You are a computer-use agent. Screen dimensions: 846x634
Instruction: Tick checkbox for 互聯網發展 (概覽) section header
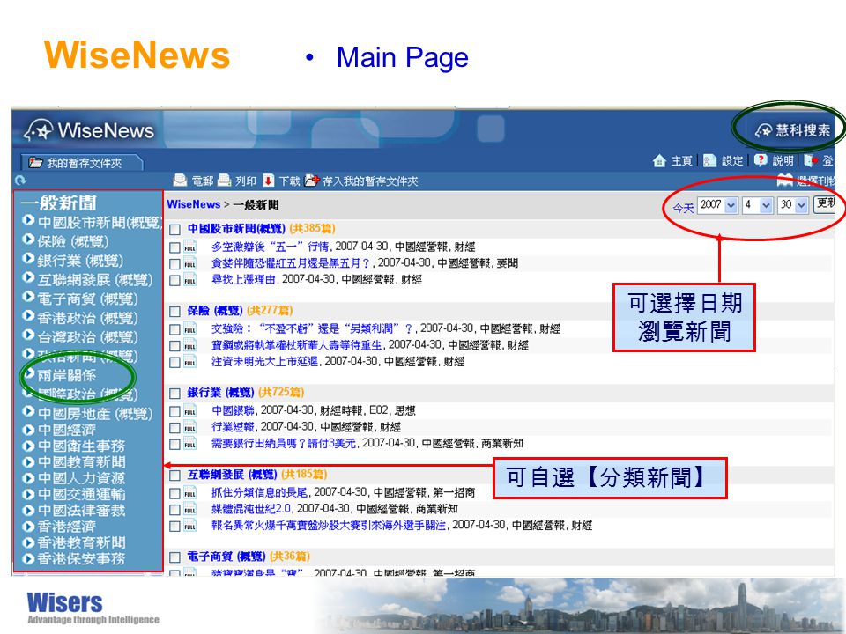point(174,475)
